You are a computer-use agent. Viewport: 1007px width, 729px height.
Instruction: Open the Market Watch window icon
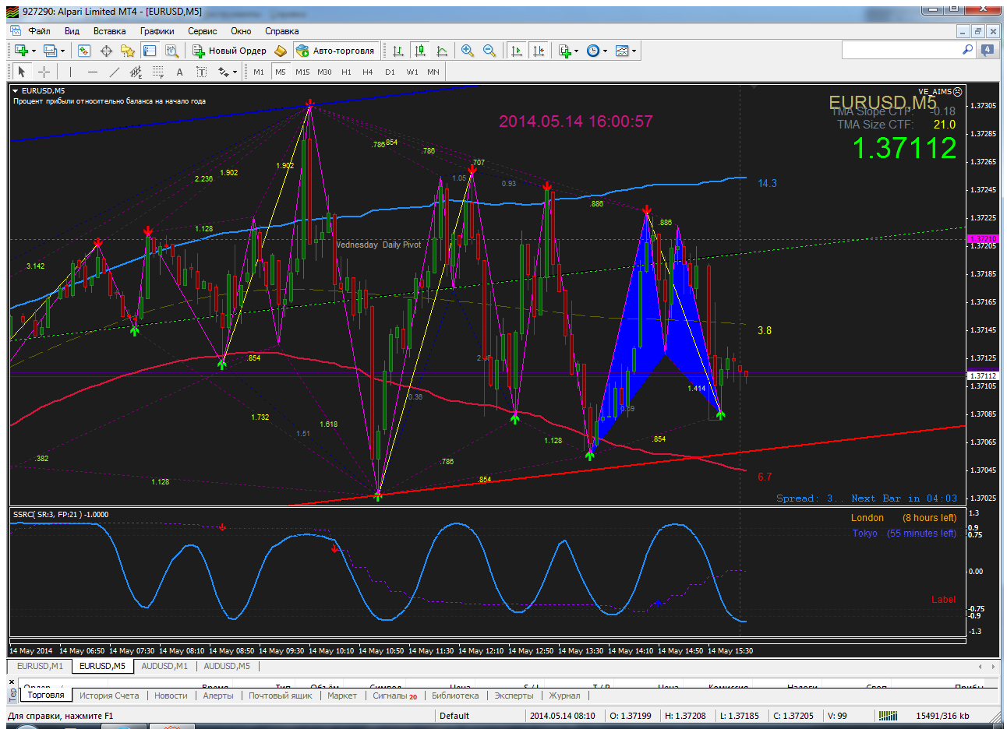[84, 51]
